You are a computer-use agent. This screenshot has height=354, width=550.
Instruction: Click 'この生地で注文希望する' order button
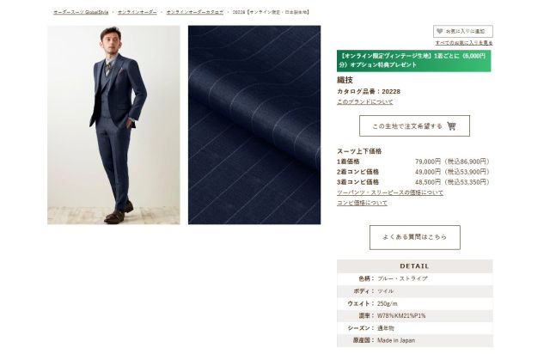(414, 126)
